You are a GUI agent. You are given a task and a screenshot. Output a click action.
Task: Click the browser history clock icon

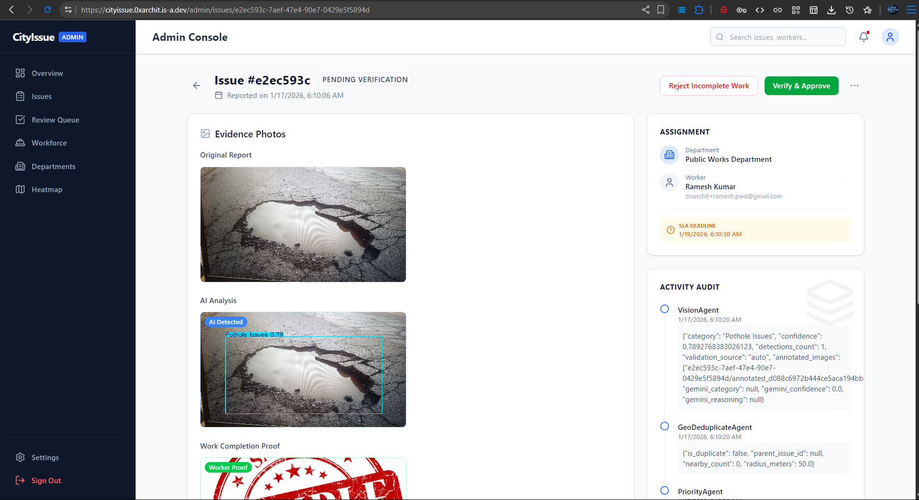pyautogui.click(x=849, y=10)
